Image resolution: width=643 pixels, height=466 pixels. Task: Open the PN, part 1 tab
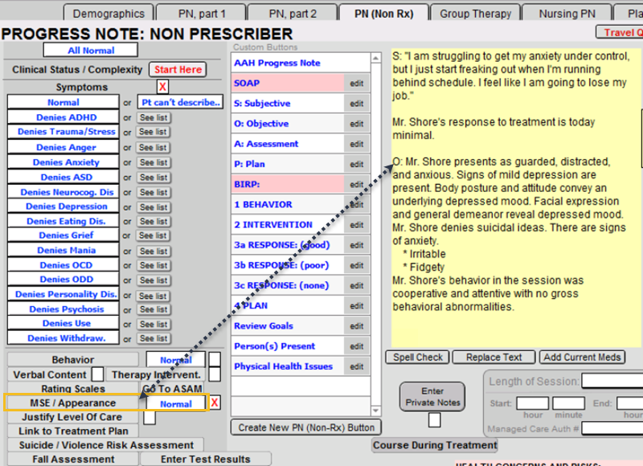(202, 14)
